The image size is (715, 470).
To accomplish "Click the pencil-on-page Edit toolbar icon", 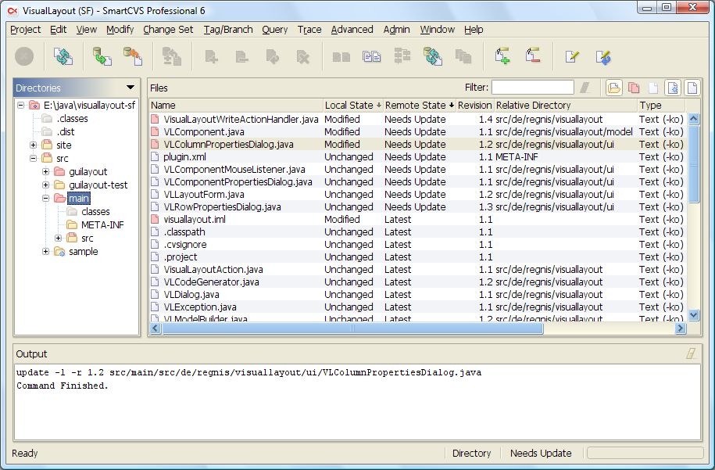I will (x=572, y=56).
